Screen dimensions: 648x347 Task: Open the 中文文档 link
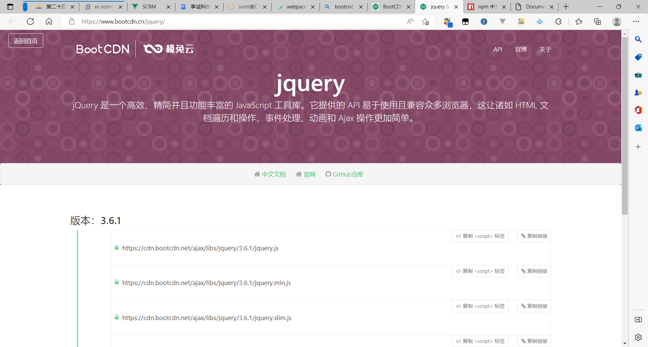coord(270,174)
